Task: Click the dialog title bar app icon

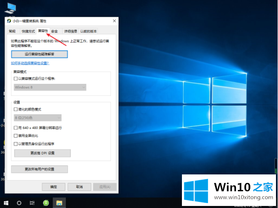Action: point(9,21)
